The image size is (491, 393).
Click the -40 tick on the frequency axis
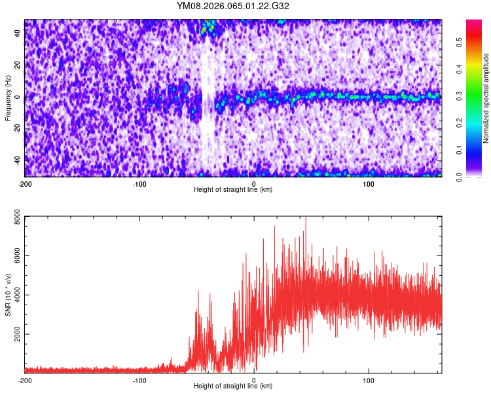(17, 160)
